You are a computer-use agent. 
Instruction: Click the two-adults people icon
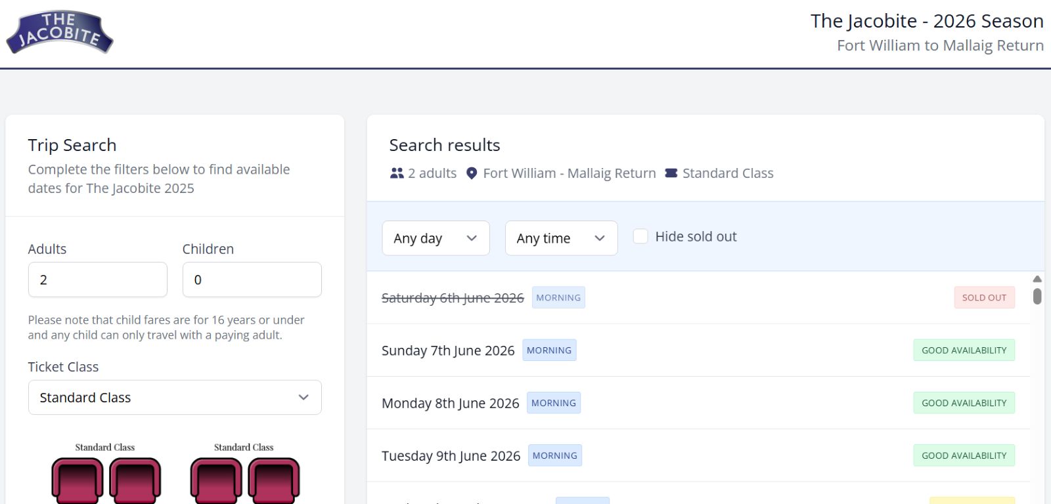click(x=397, y=173)
